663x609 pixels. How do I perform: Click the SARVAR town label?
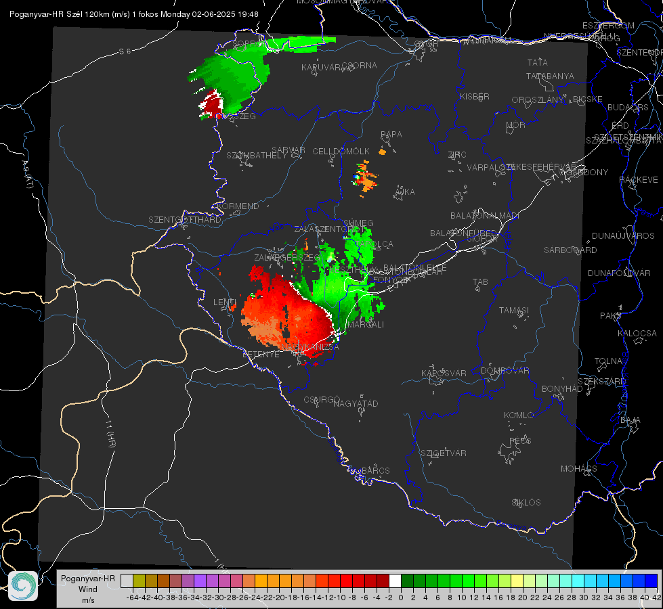coord(288,150)
